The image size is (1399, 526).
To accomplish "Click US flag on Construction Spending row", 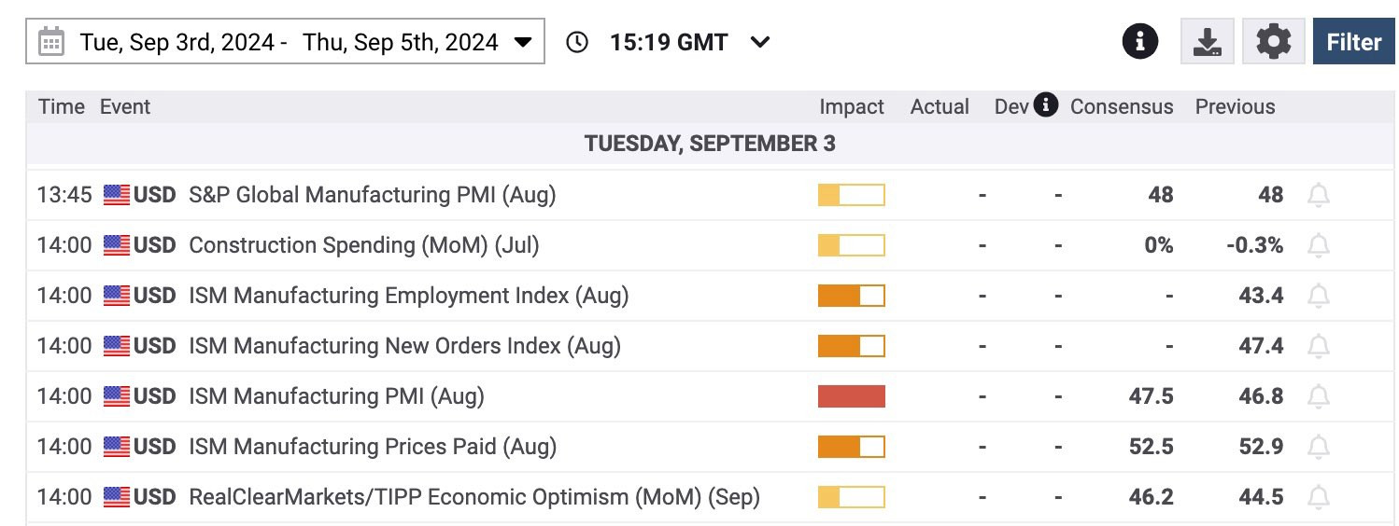I will click(117, 245).
